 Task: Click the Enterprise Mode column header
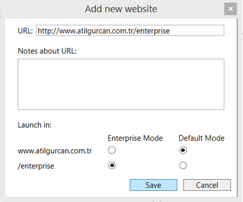135,138
